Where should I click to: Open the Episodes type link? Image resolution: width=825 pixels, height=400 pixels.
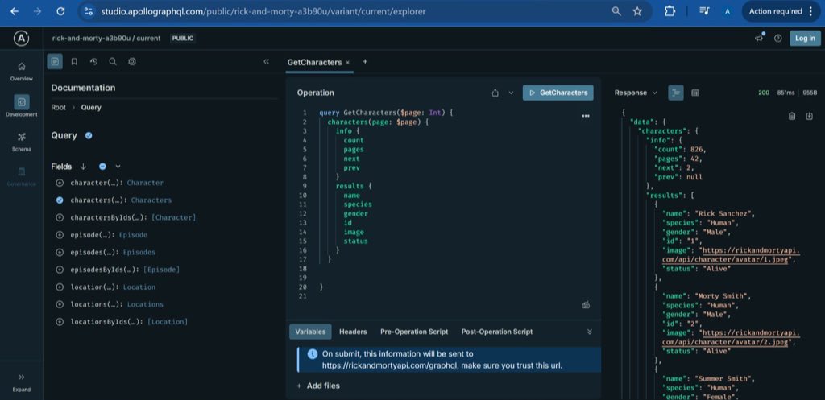(139, 252)
